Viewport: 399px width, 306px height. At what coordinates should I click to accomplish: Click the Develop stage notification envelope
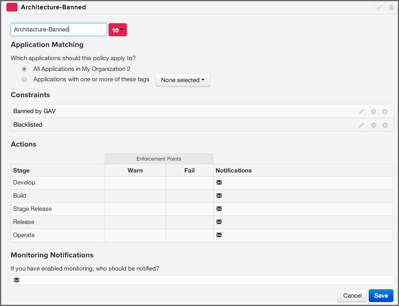[x=219, y=182]
